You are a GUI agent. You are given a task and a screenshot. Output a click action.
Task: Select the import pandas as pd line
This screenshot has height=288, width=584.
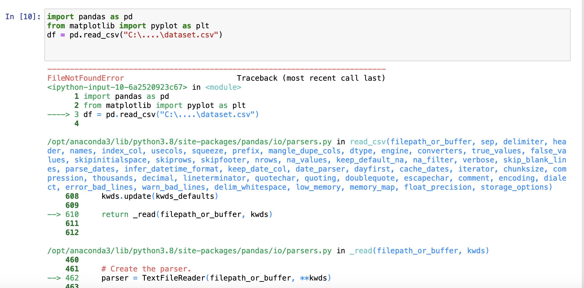pos(89,17)
